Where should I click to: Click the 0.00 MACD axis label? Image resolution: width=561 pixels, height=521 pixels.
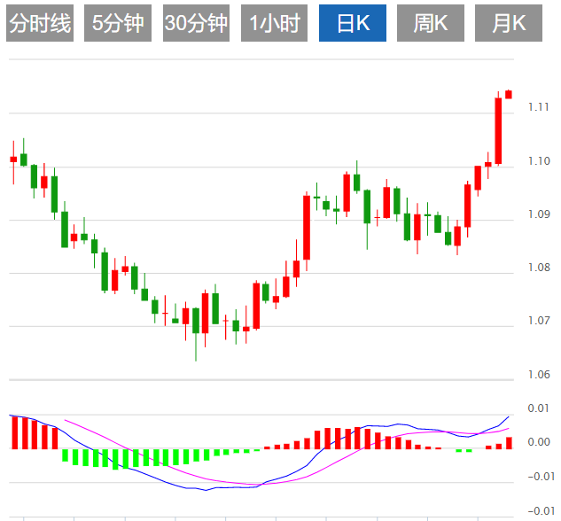point(539,442)
